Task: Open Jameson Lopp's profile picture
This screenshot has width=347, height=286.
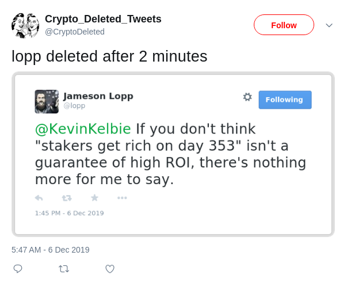Action: point(47,101)
